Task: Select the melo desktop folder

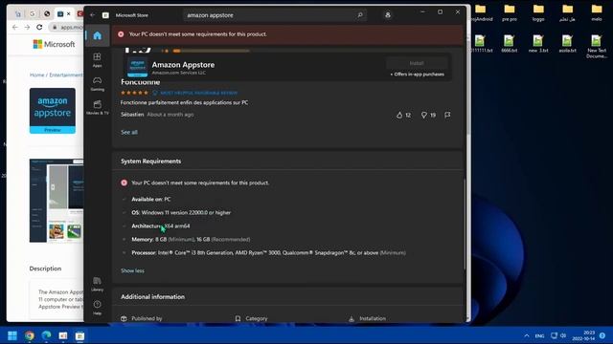Action: click(597, 12)
